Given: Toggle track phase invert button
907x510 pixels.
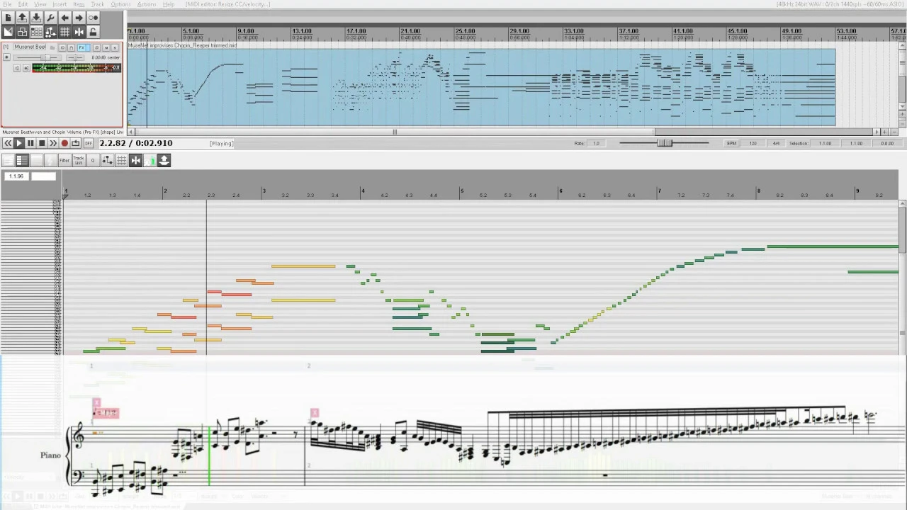Looking at the screenshot, I should click(96, 47).
